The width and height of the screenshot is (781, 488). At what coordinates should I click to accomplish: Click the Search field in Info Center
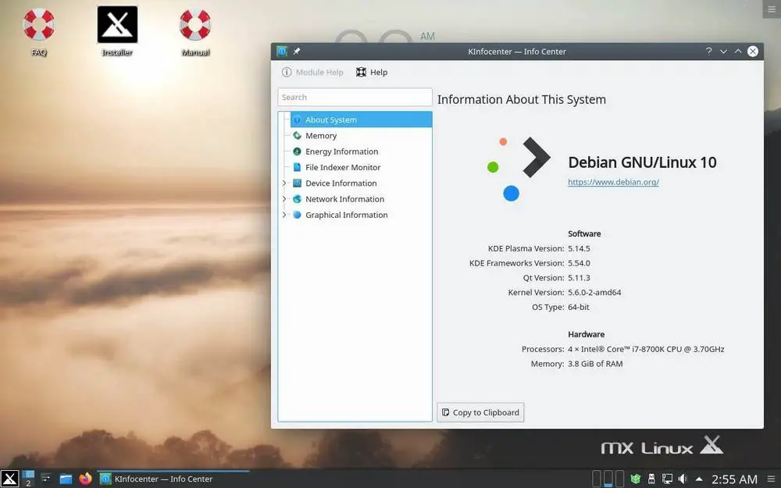pos(355,97)
